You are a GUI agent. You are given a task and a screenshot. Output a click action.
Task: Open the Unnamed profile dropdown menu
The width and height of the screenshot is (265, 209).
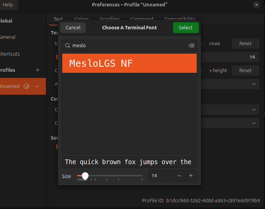pos(37,86)
